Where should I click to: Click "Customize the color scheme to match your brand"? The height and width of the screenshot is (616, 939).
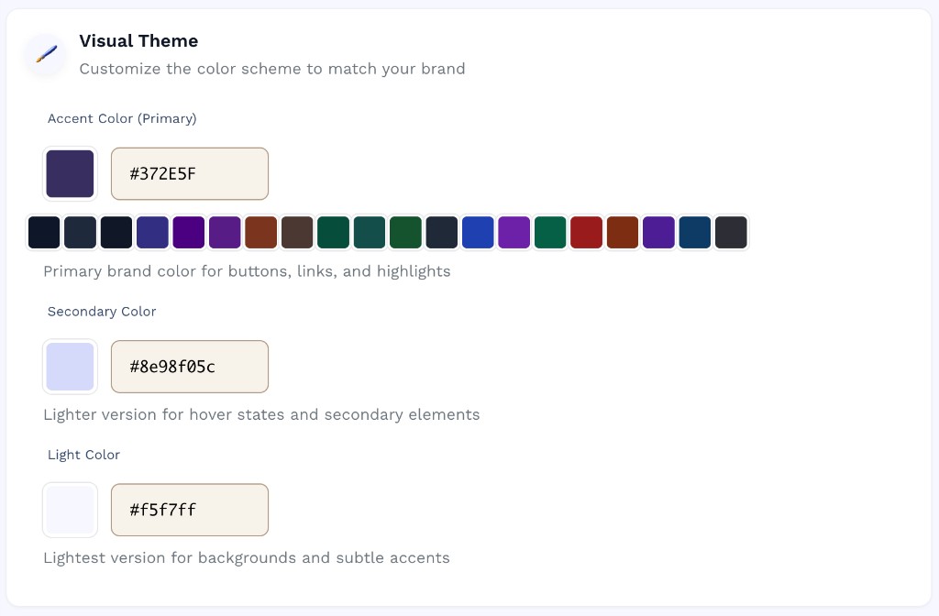271,69
